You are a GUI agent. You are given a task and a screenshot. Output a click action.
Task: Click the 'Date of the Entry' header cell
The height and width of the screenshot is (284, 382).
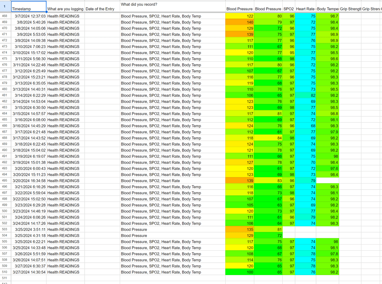102,9
